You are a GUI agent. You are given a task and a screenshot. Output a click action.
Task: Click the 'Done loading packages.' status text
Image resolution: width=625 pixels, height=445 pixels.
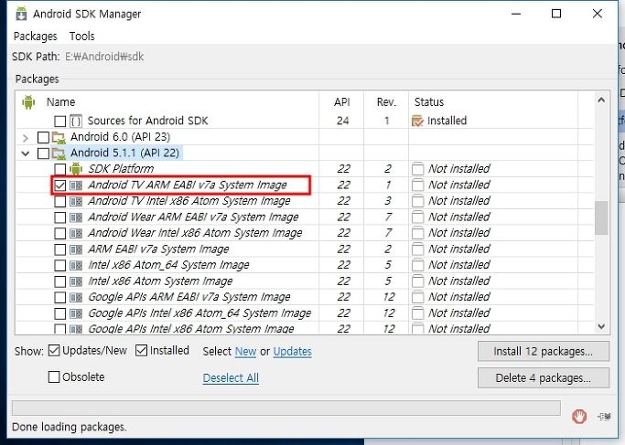70,427
